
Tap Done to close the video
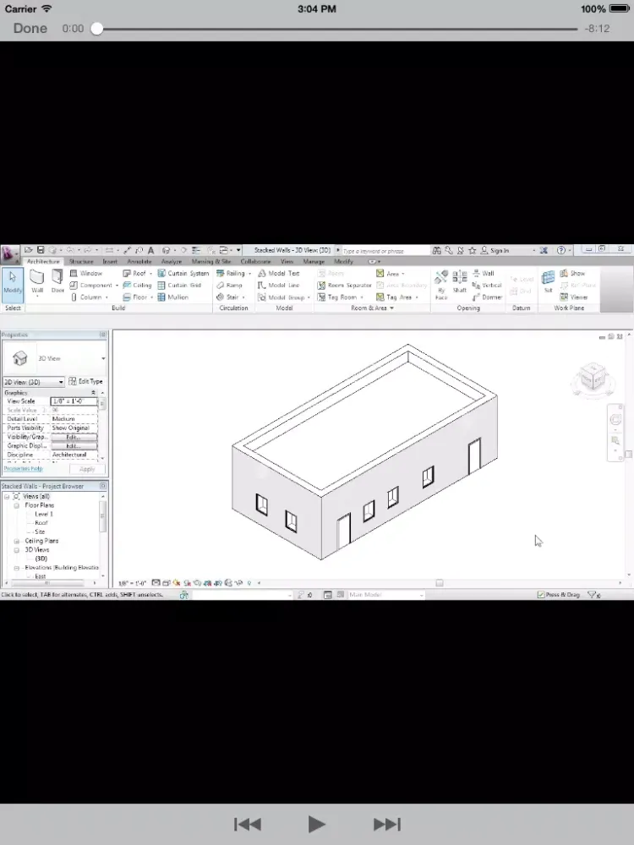pos(30,29)
